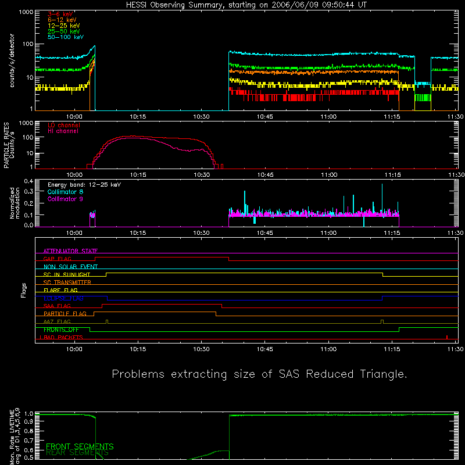
Task: Select the 25-50 keV legend label
Action: point(63,31)
